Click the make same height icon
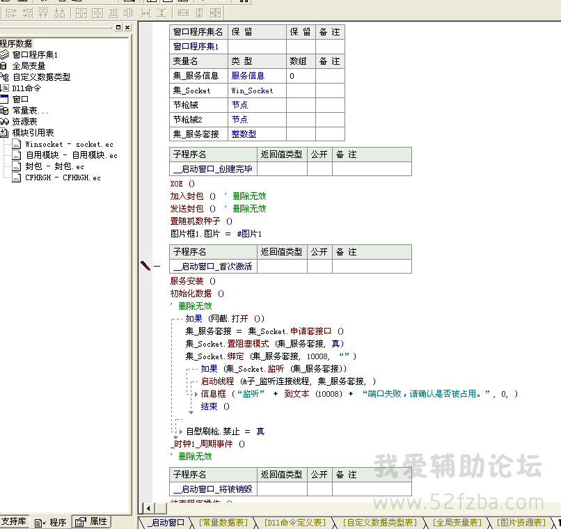Image resolution: width=561 pixels, height=529 pixels. pyautogui.click(x=199, y=13)
